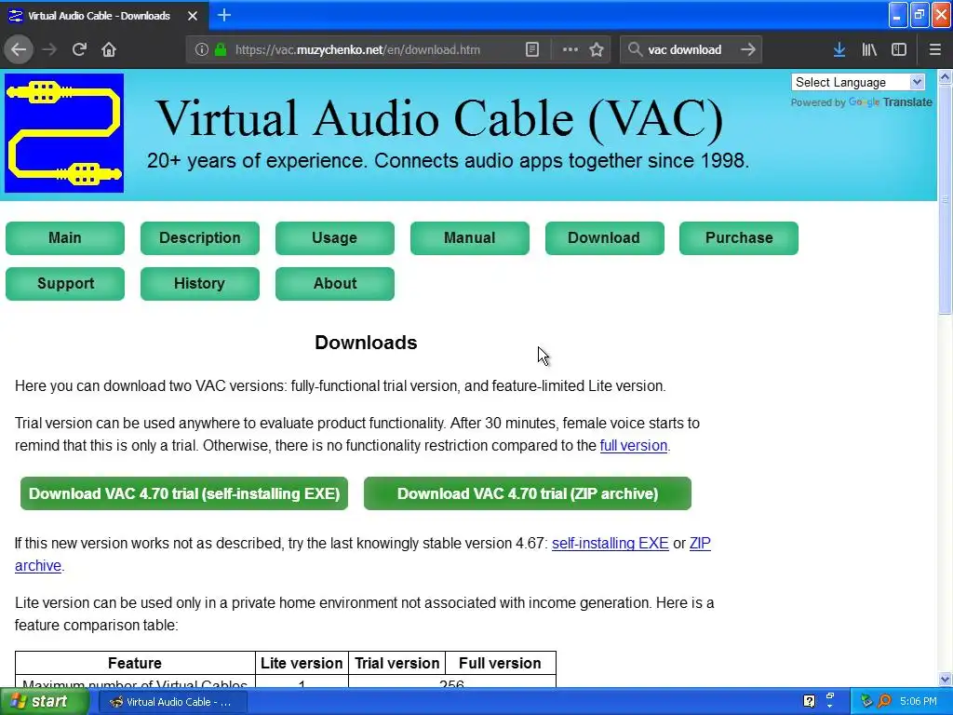The height and width of the screenshot is (715, 953).
Task: Click the search magnifier icon
Action: tap(635, 50)
